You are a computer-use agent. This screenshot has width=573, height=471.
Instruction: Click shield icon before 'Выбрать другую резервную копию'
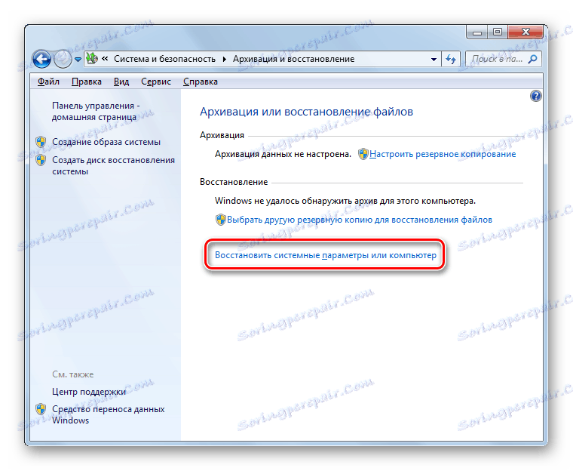point(221,220)
